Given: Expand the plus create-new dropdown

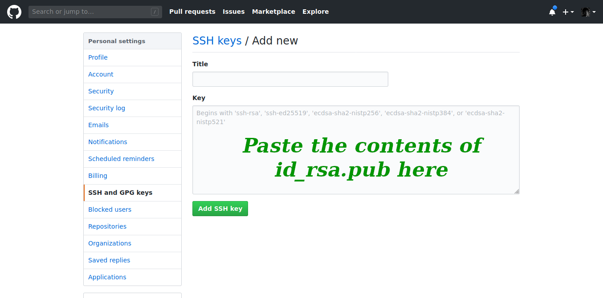Looking at the screenshot, I should coord(568,12).
